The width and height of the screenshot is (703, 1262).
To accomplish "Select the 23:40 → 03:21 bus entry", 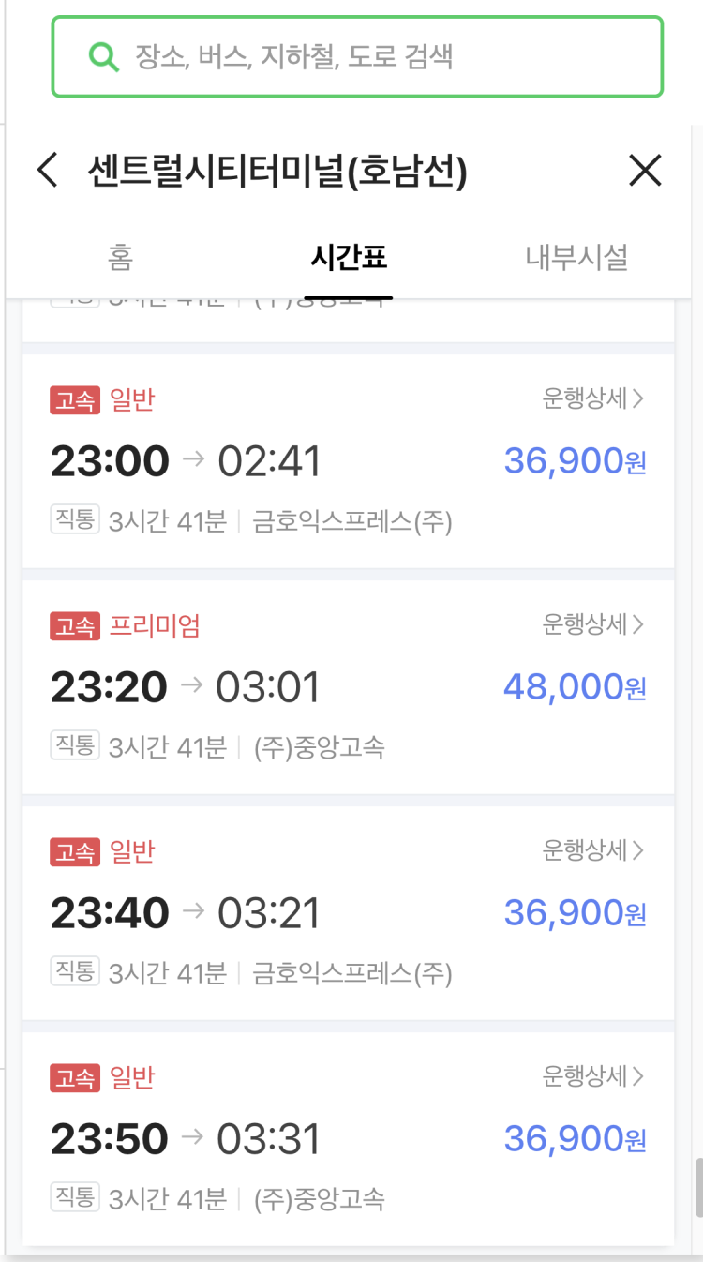I will 281,913.
